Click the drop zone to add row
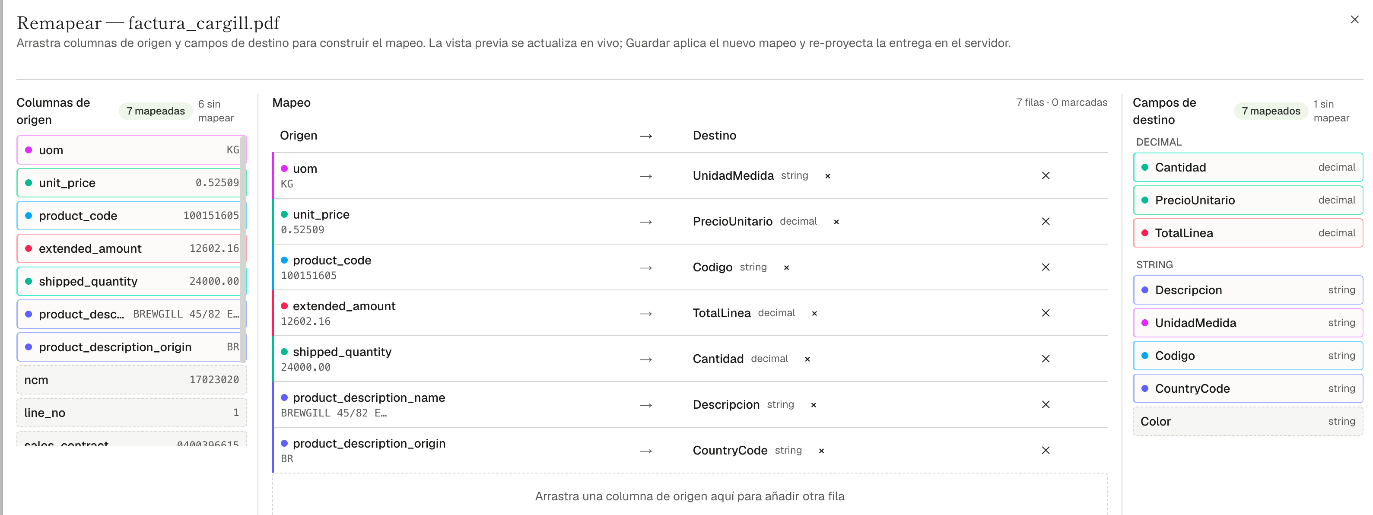 (689, 496)
